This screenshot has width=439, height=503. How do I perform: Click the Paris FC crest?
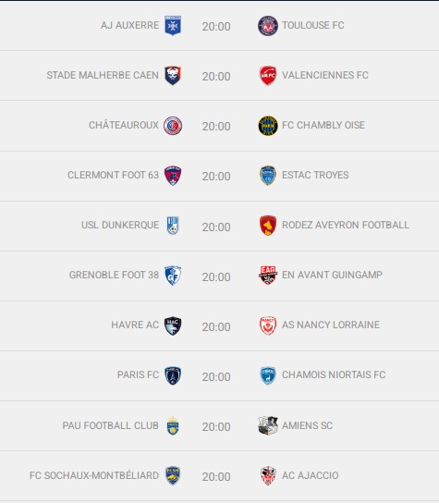[173, 375]
